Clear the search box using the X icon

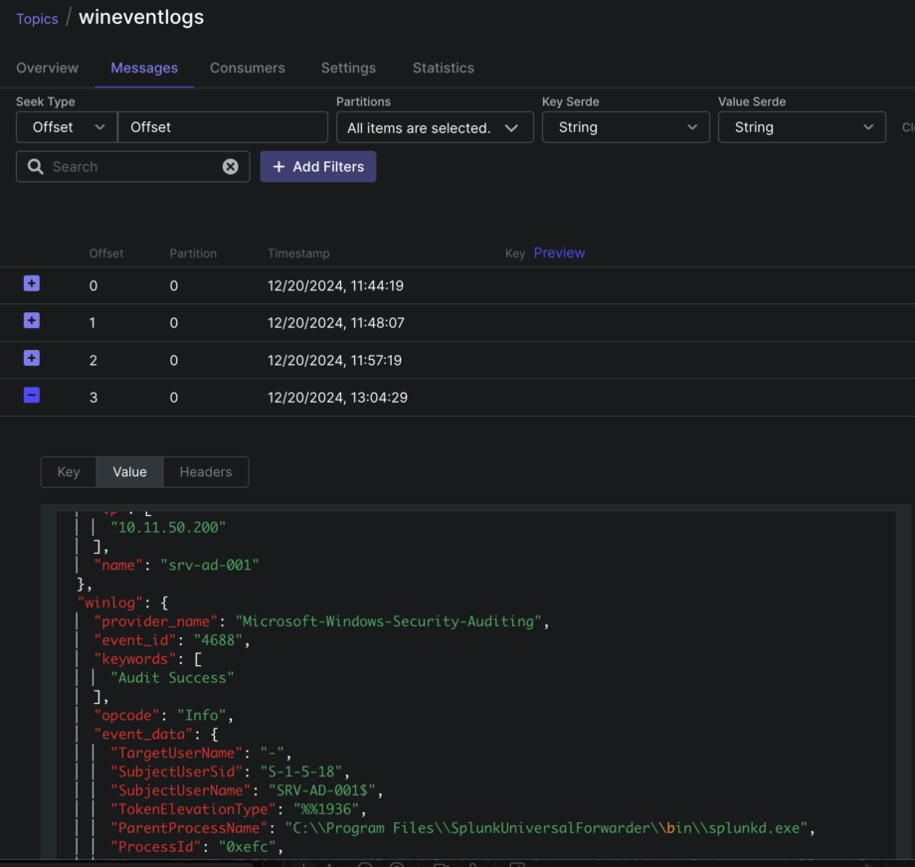click(230, 166)
